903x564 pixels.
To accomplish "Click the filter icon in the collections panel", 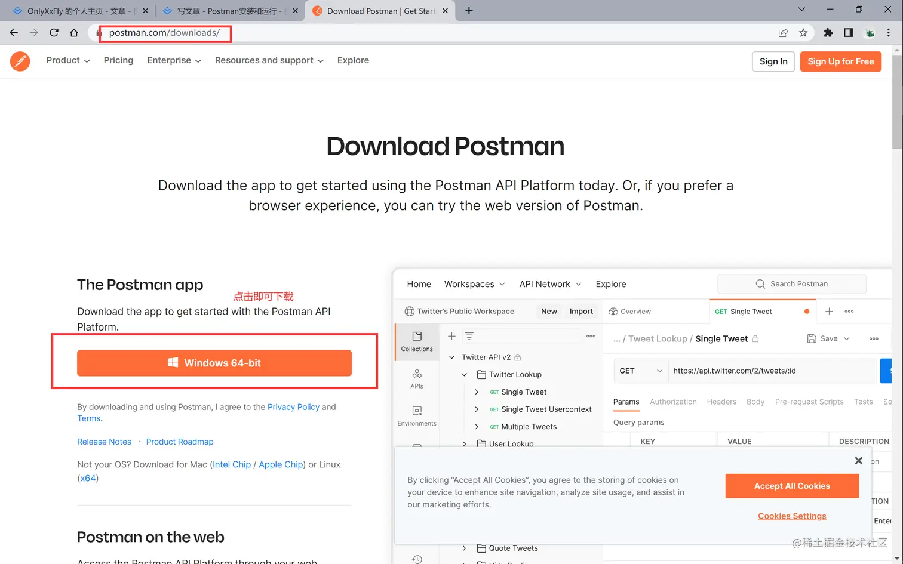I will click(x=469, y=336).
